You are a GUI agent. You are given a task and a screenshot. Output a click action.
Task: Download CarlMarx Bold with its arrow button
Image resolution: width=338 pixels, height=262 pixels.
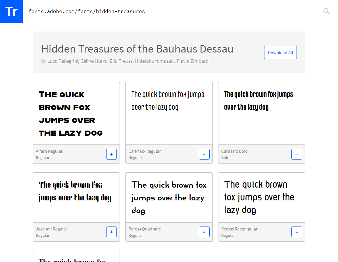coord(297,154)
